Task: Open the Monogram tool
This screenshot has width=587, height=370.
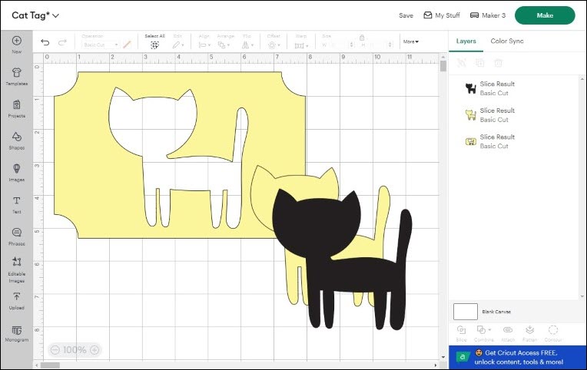Action: tap(17, 332)
